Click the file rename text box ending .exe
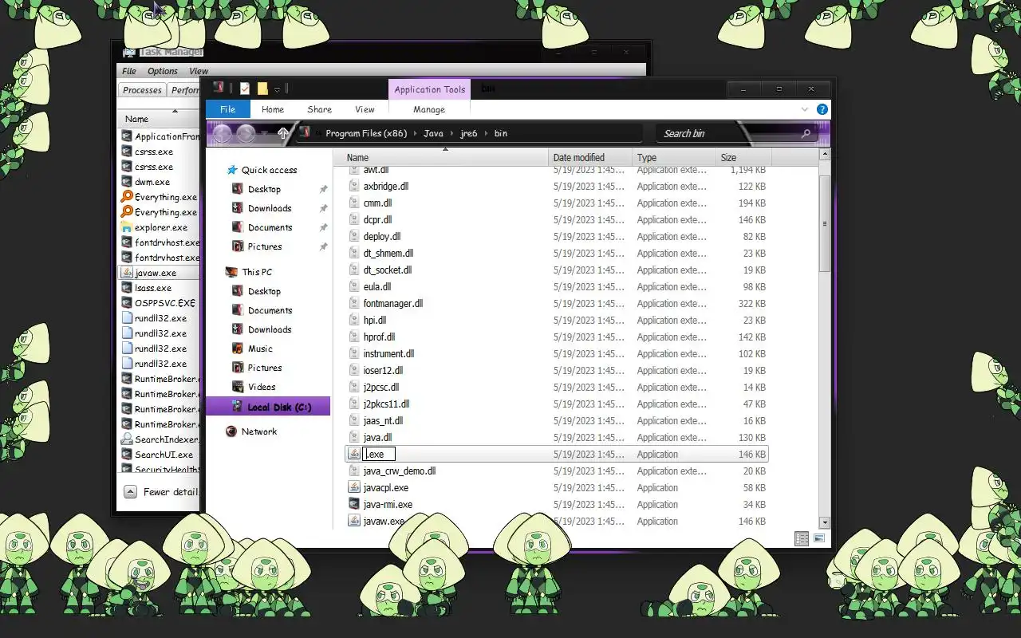Screen dimensions: 1021x638 click(x=379, y=455)
